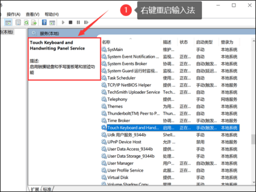Select the Thunderbolt(TM) Peer to P... service

(x=170, y=113)
